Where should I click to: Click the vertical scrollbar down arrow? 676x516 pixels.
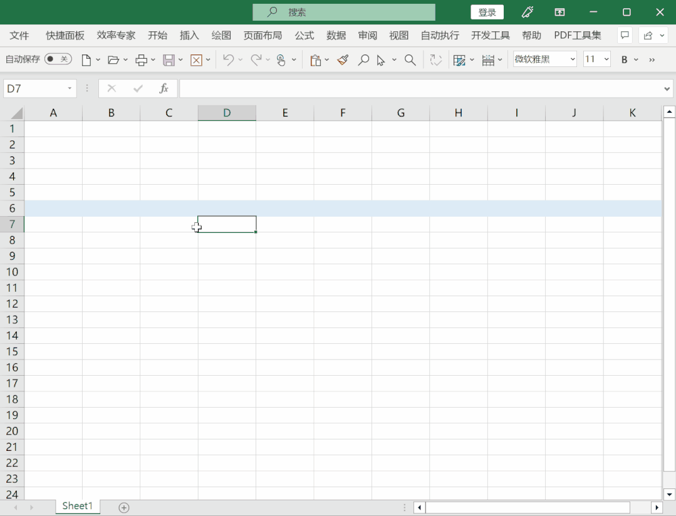[669, 493]
